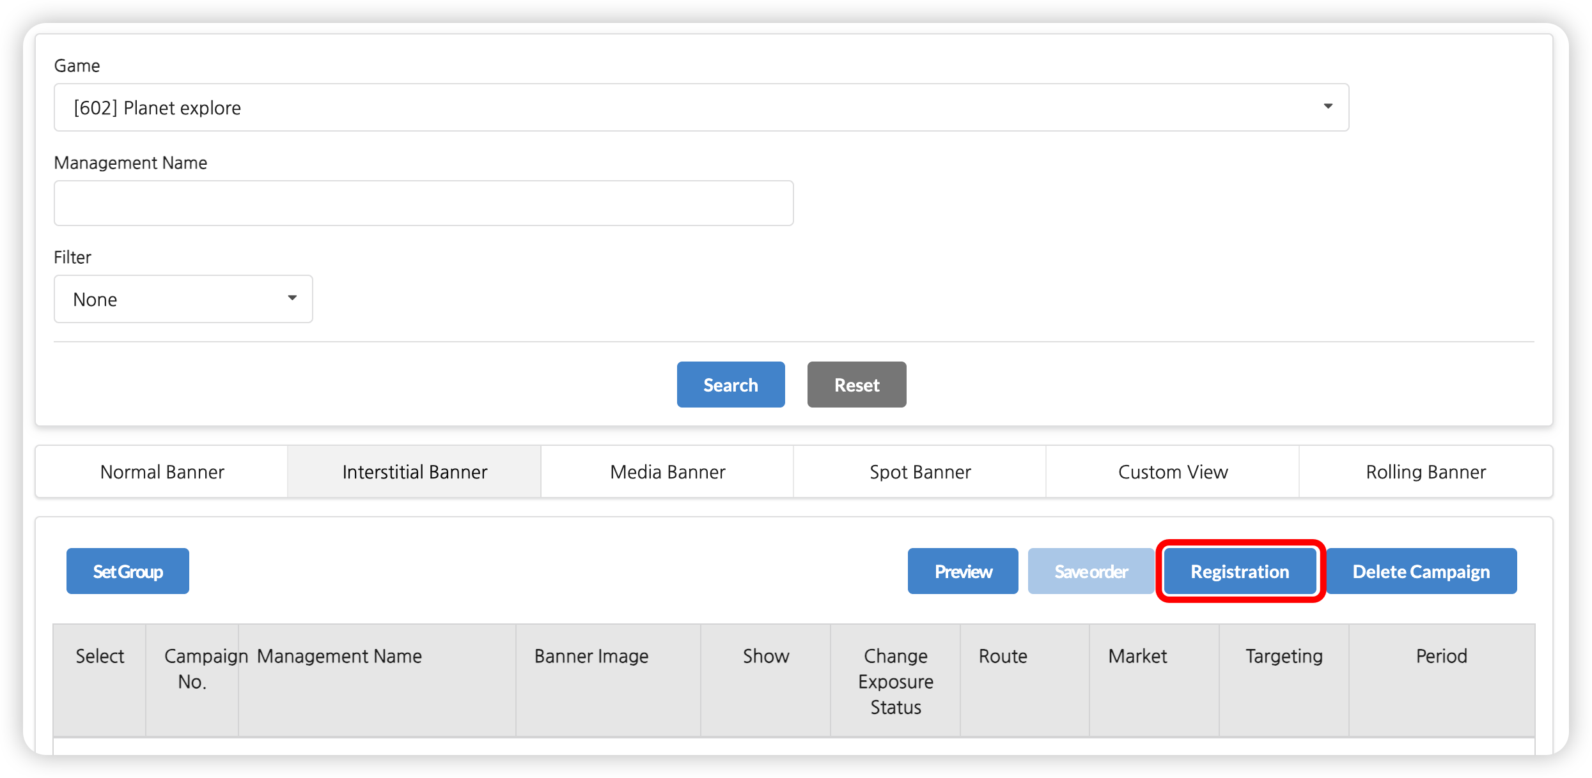Switch to the Normal Banner tab
The image size is (1592, 778).
click(162, 471)
